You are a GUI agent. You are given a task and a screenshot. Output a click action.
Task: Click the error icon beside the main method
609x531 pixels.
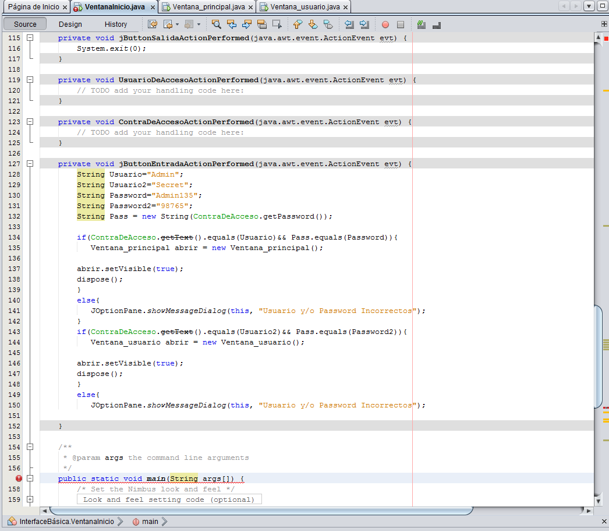point(19,479)
